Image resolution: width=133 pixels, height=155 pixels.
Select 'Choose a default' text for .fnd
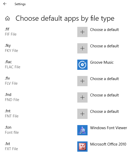tap(104, 95)
